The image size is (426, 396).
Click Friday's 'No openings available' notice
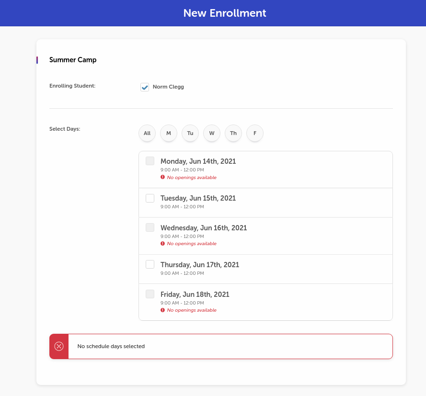(192, 310)
